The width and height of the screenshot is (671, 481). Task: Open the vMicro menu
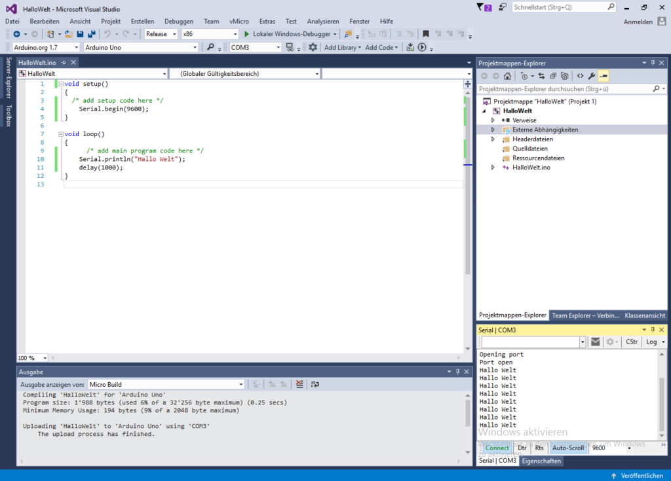239,21
